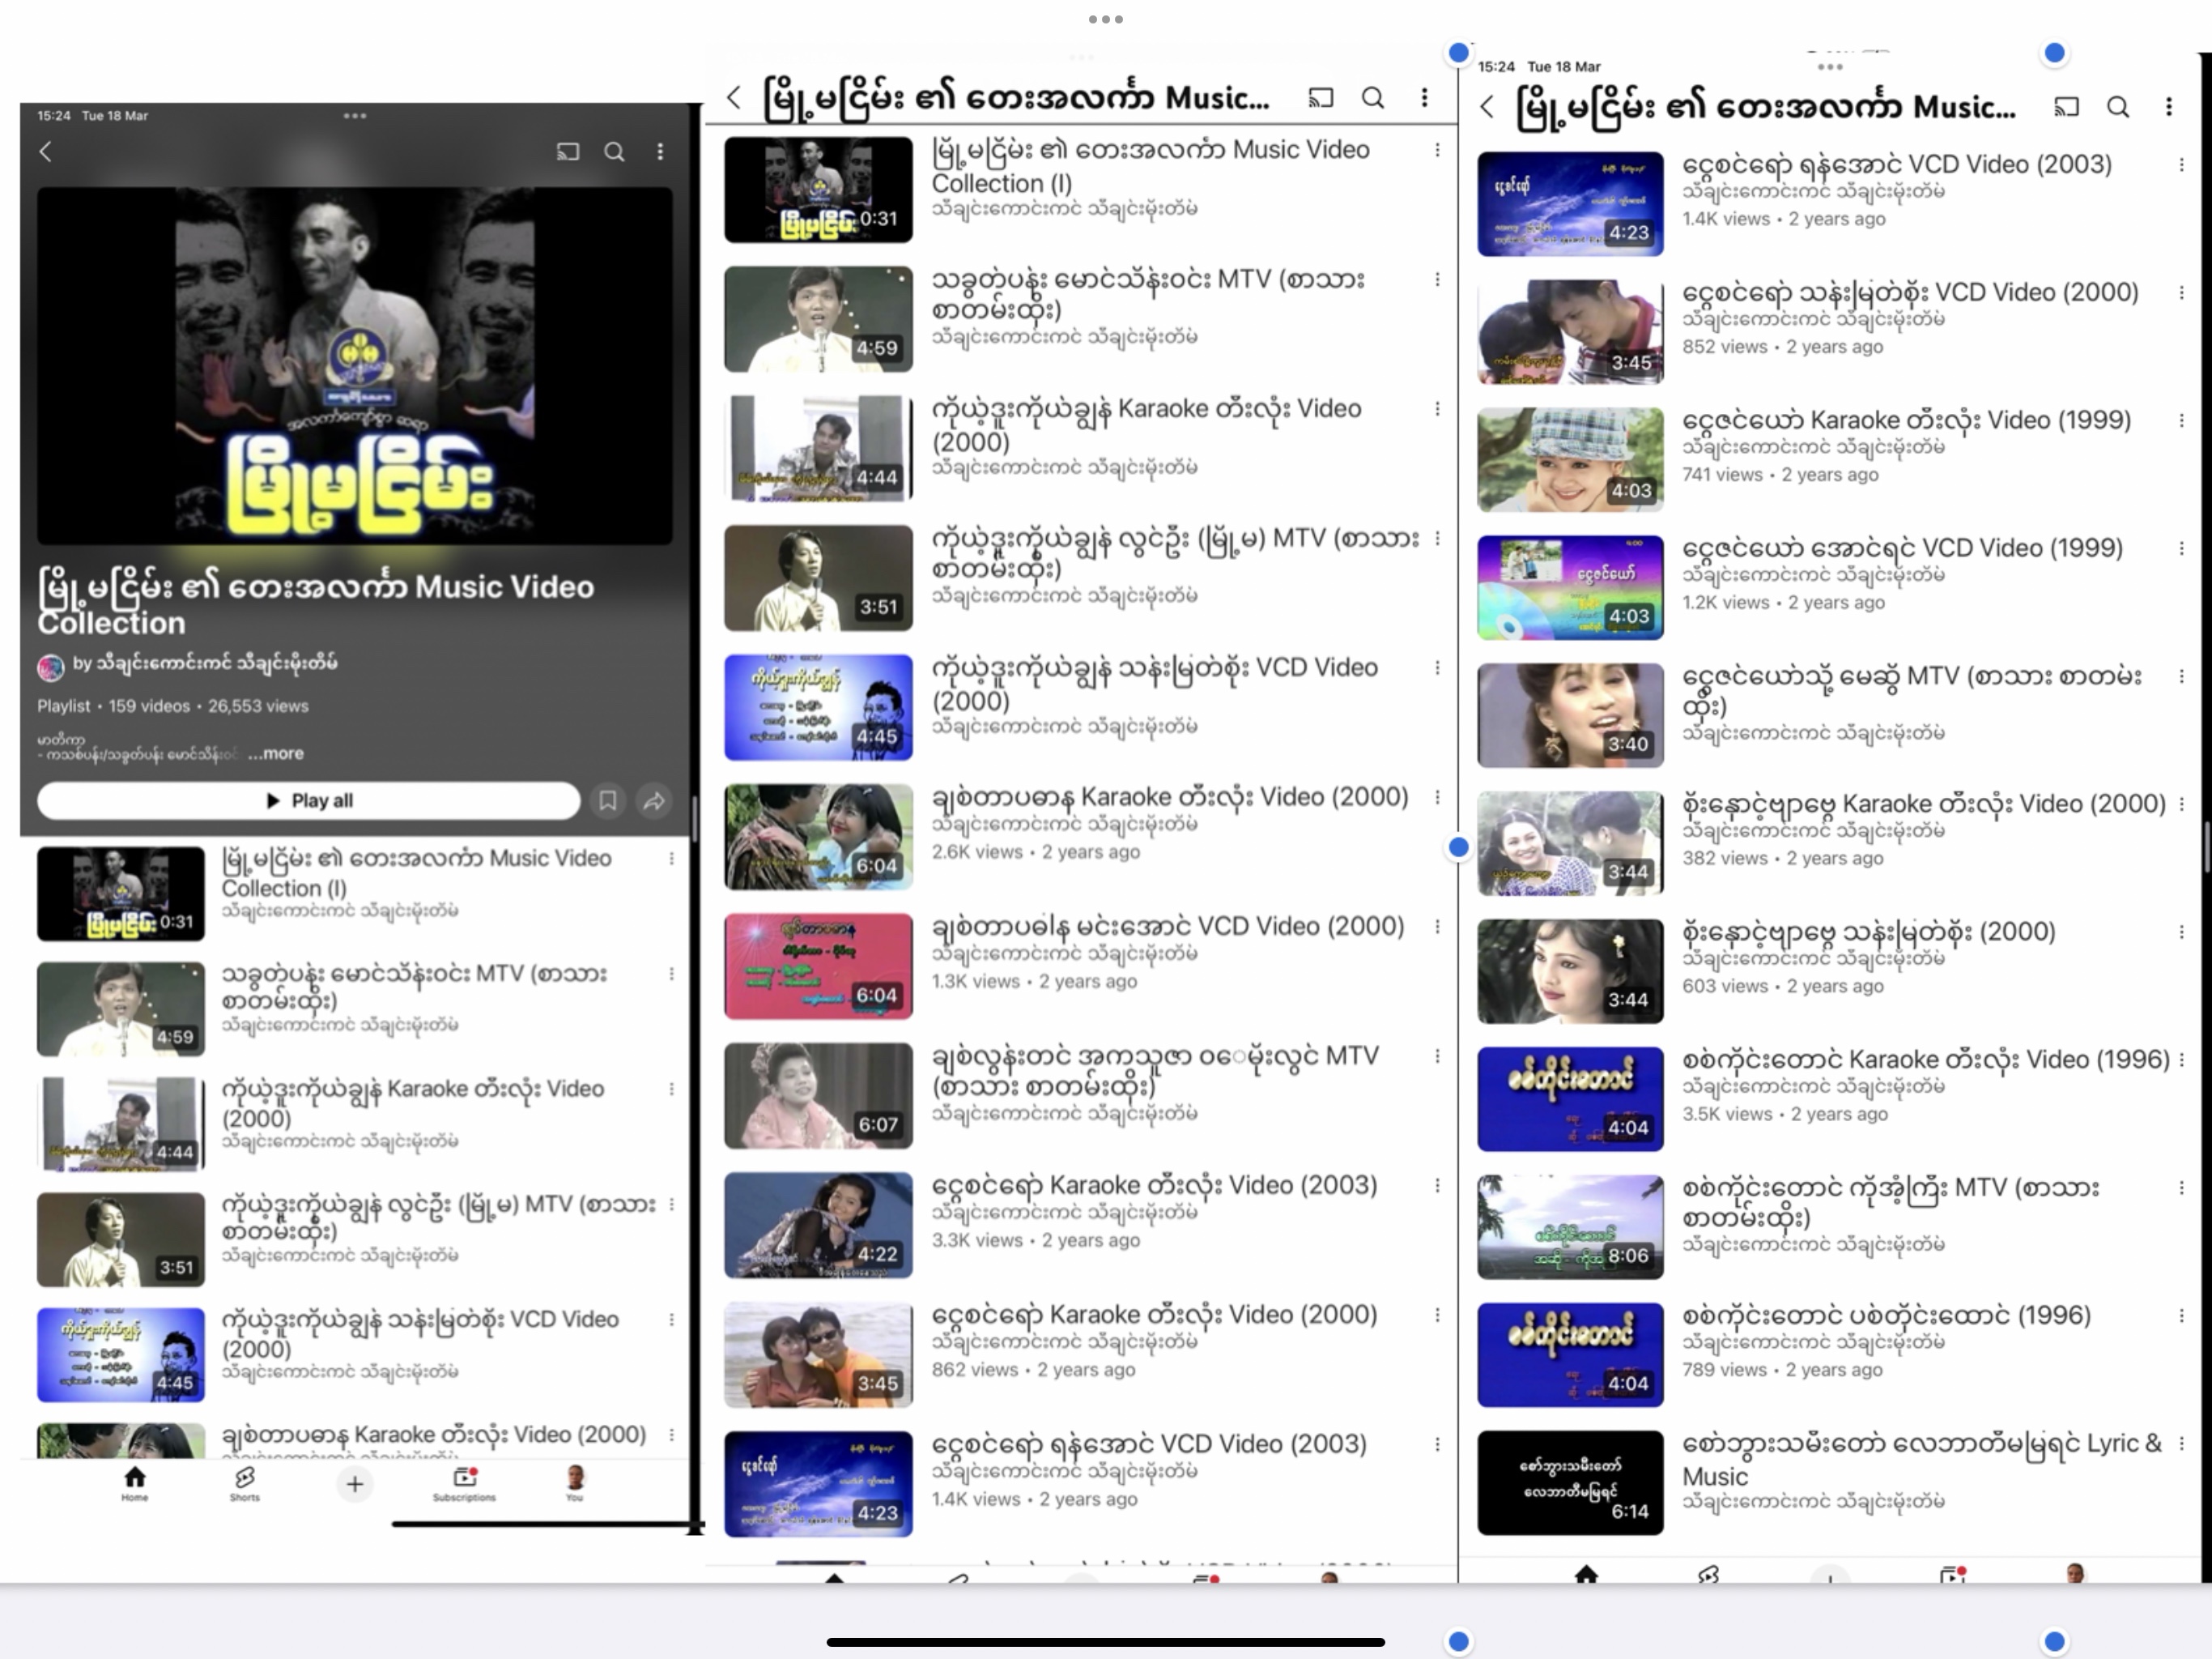The height and width of the screenshot is (1659, 2212).
Task: Open options for 8:06 MTV video
Action: click(2181, 1188)
